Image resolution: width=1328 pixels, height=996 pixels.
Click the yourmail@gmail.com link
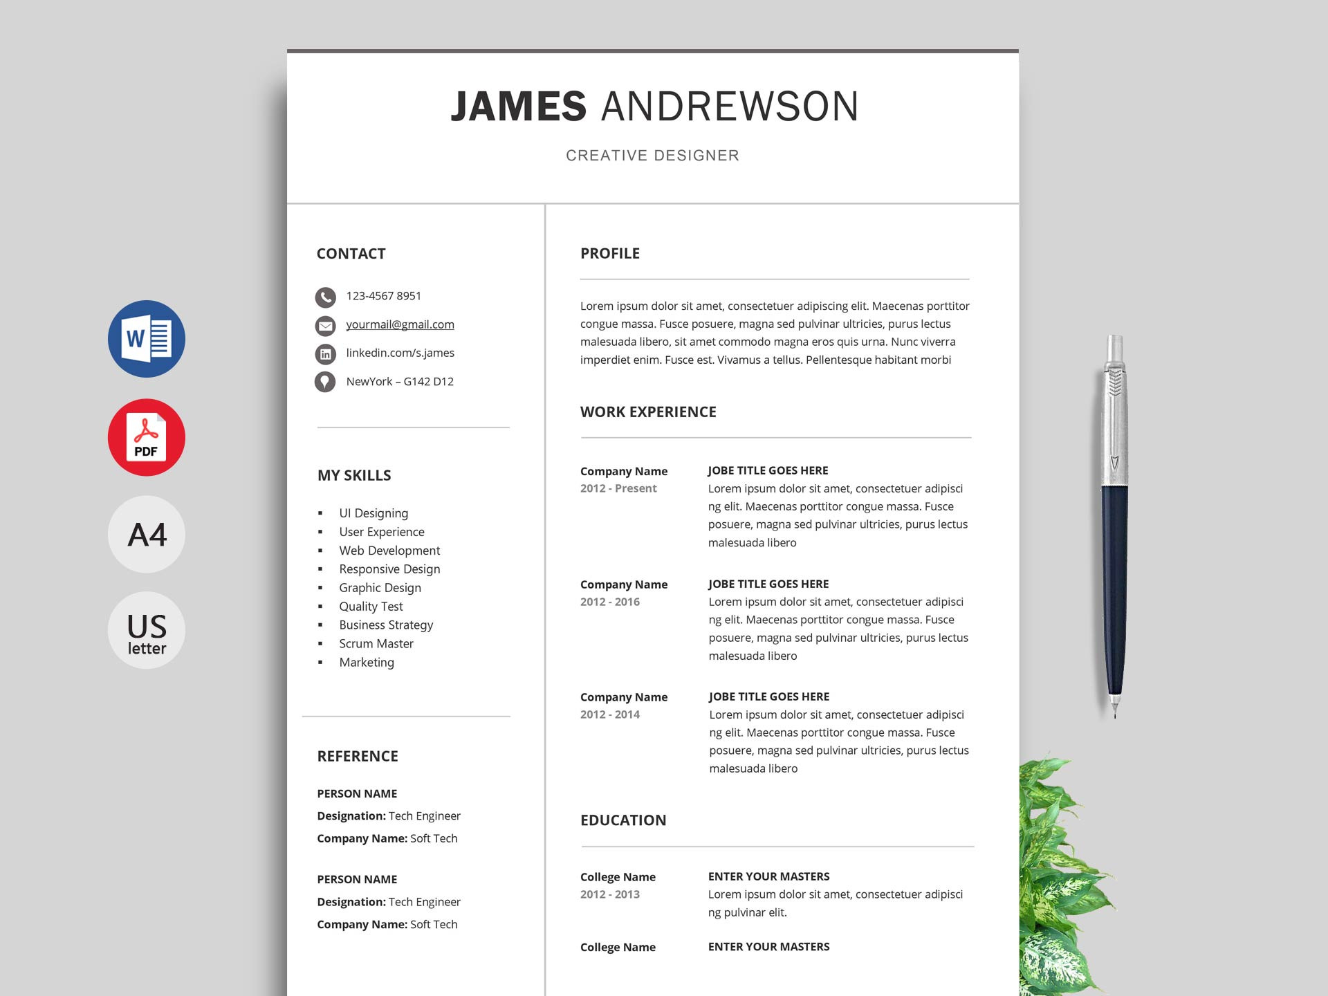pos(400,324)
